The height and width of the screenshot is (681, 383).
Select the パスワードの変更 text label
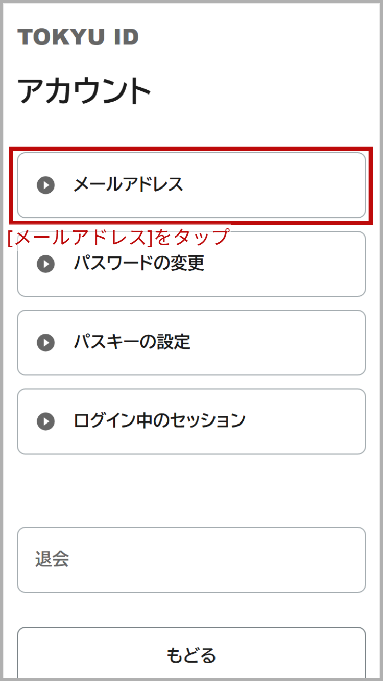[x=139, y=263]
